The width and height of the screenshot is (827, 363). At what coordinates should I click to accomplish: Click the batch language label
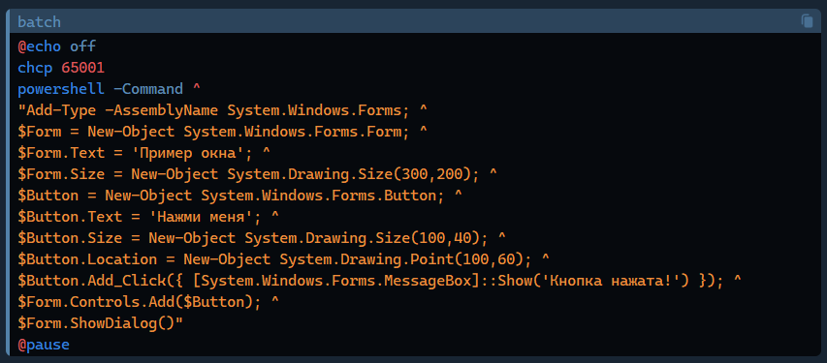[39, 22]
